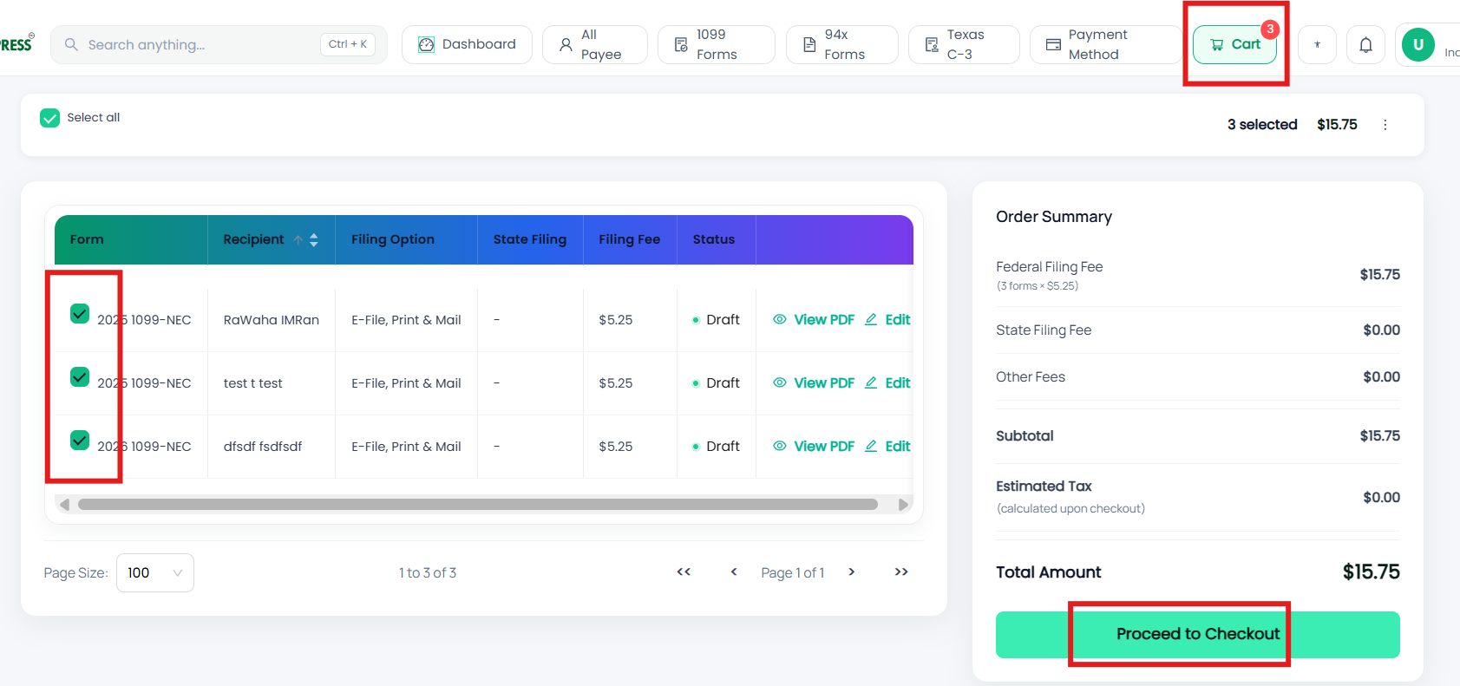1460x686 pixels.
Task: Open the Cart from the top navigation
Action: pos(1234,44)
